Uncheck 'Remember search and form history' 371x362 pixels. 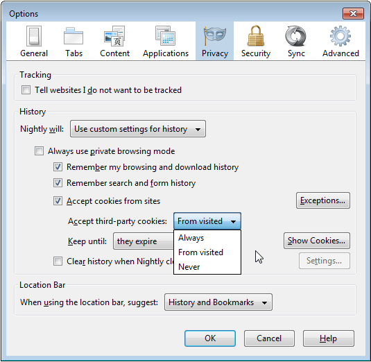(58, 183)
